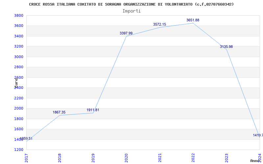
Task: Click the data label 1359.51
Action: tap(26, 138)
